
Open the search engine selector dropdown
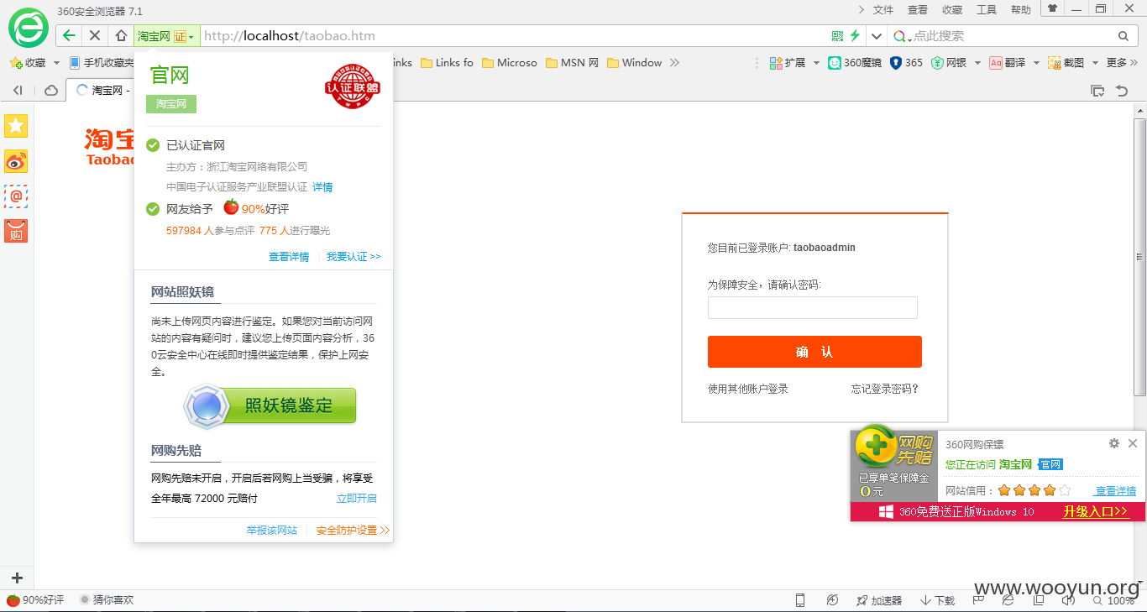pos(902,36)
